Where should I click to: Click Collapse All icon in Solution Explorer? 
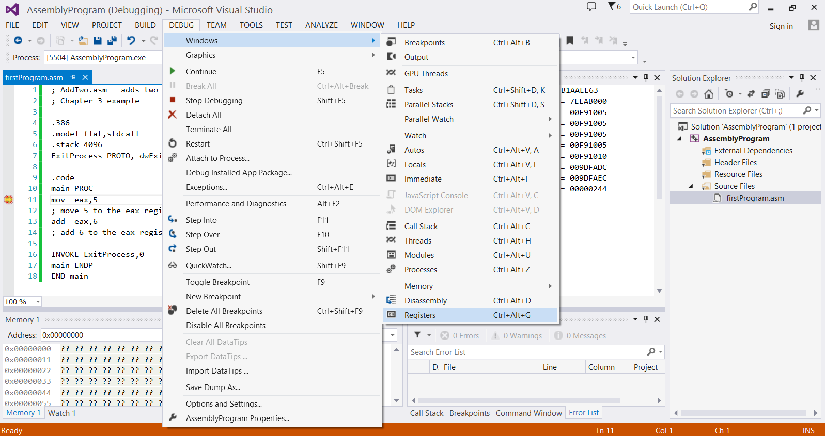[766, 94]
